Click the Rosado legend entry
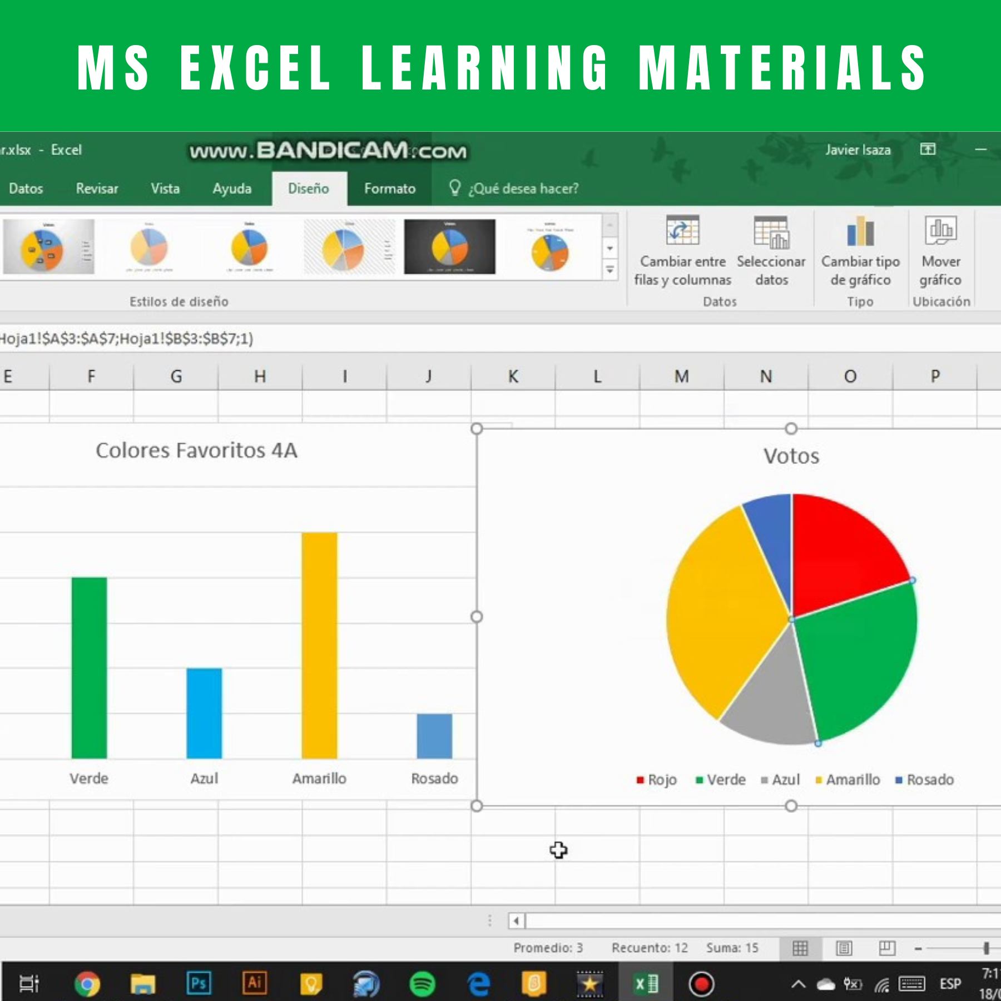 click(924, 780)
